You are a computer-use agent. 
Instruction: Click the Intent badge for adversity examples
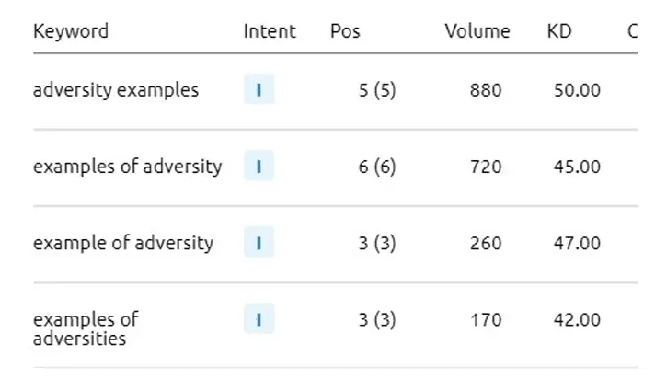click(x=259, y=90)
